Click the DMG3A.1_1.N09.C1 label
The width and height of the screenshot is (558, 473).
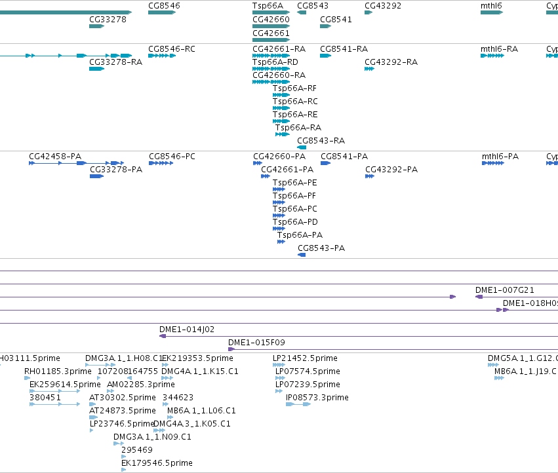click(x=152, y=437)
